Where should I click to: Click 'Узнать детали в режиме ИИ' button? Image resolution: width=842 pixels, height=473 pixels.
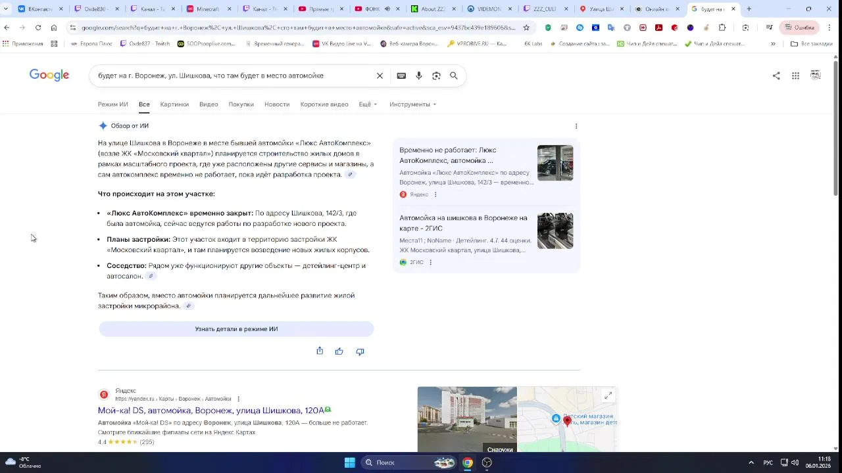click(236, 329)
